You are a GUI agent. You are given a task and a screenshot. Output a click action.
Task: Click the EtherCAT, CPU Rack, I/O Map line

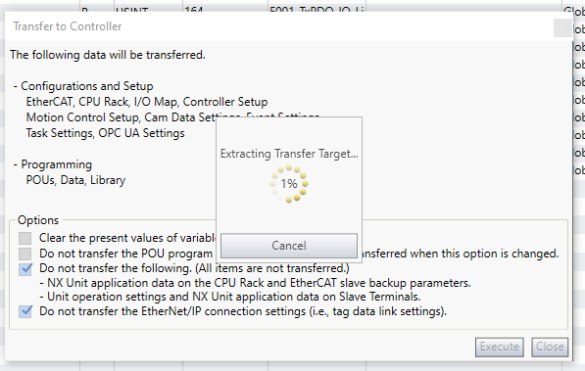(x=147, y=102)
